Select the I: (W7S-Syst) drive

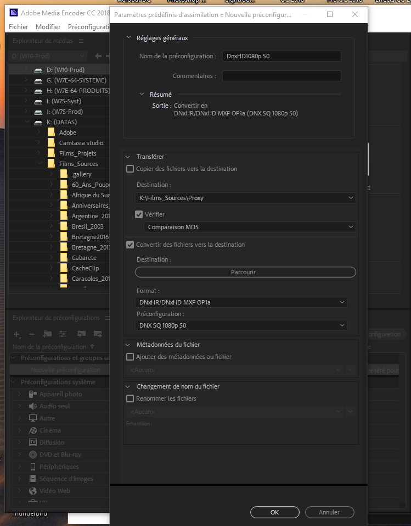(x=64, y=101)
